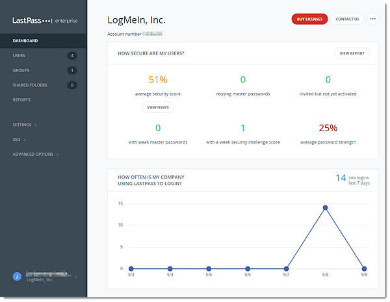Click the Account number label
Viewport: 390px width, 302px height.
(x=124, y=34)
